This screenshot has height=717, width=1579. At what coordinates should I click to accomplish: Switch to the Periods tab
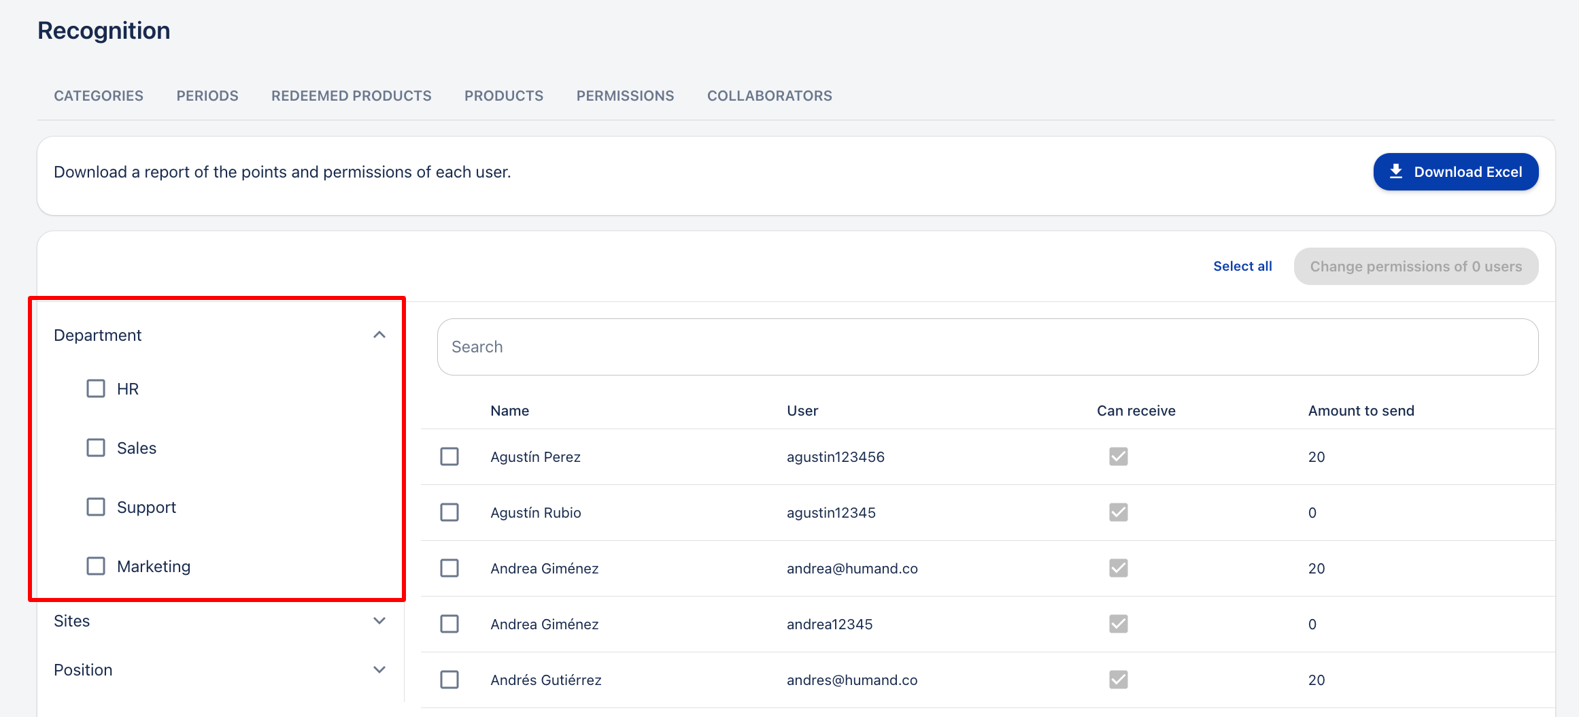click(207, 96)
